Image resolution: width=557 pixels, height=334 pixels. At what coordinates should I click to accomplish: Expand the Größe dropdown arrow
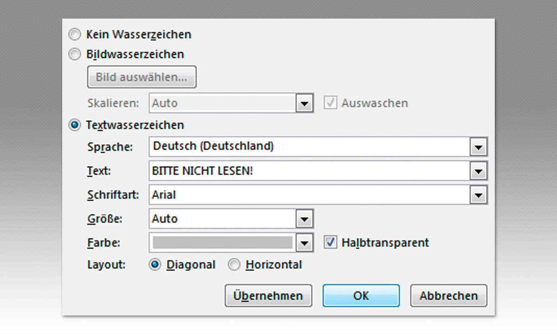coord(304,218)
